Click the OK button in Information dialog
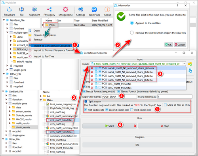Viewport: 198px width, 156px height. point(168,44)
